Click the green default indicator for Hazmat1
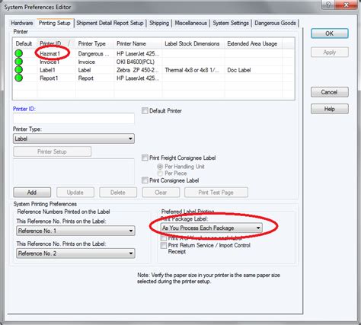Image resolution: width=361 pixels, height=325 pixels. (19, 53)
